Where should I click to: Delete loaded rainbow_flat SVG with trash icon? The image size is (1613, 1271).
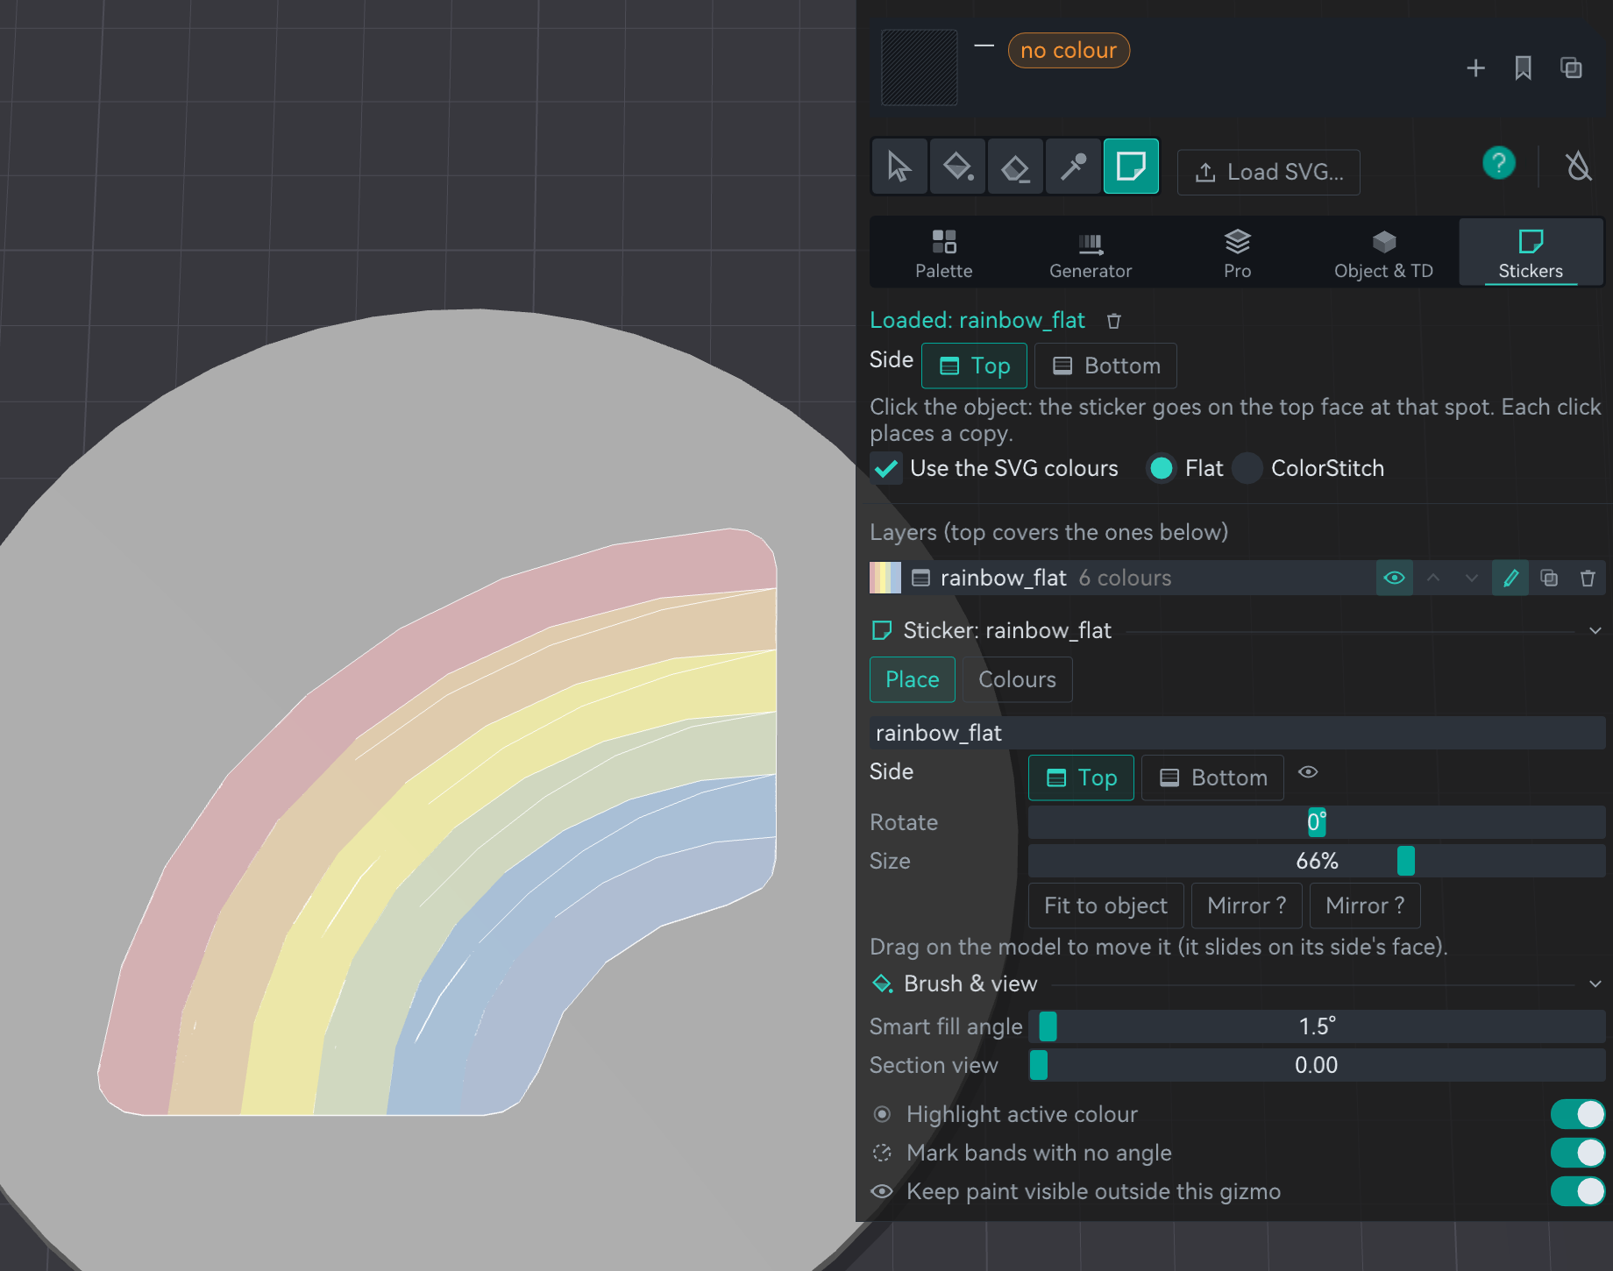point(1113,321)
